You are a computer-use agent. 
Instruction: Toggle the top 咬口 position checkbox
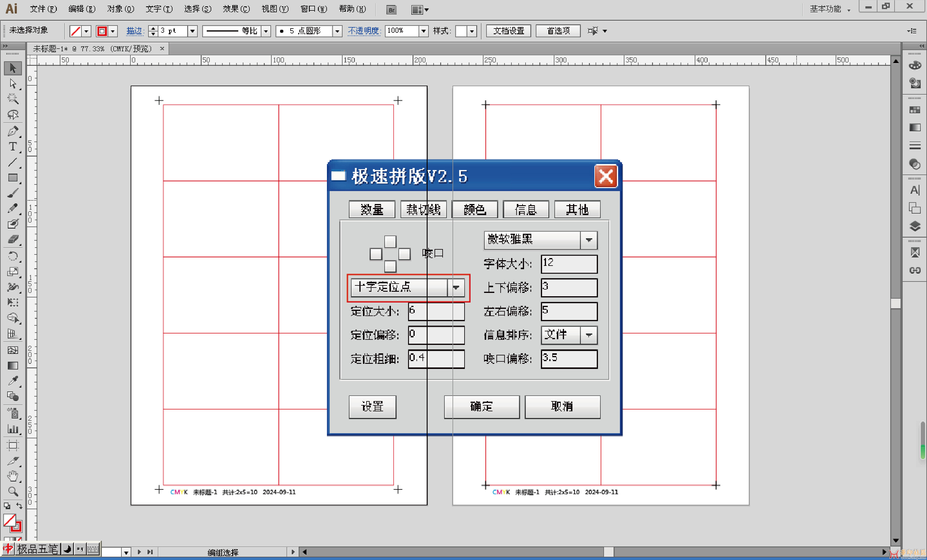[390, 242]
